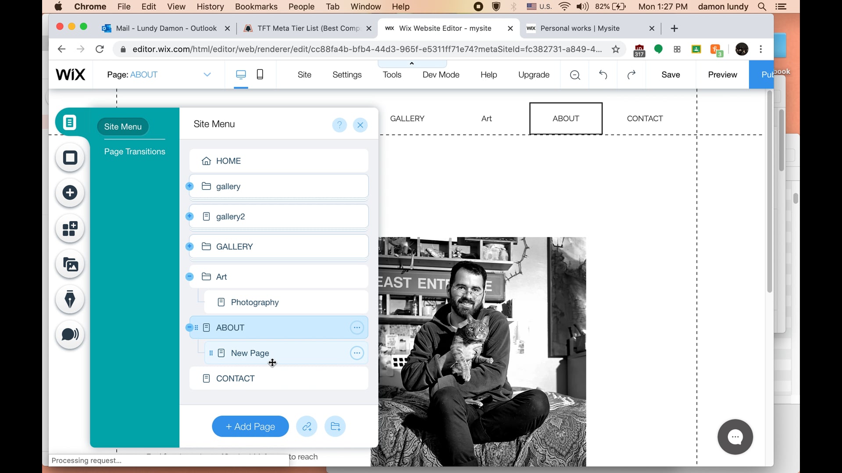
Task: Open the Add Elements panel
Action: point(70,193)
